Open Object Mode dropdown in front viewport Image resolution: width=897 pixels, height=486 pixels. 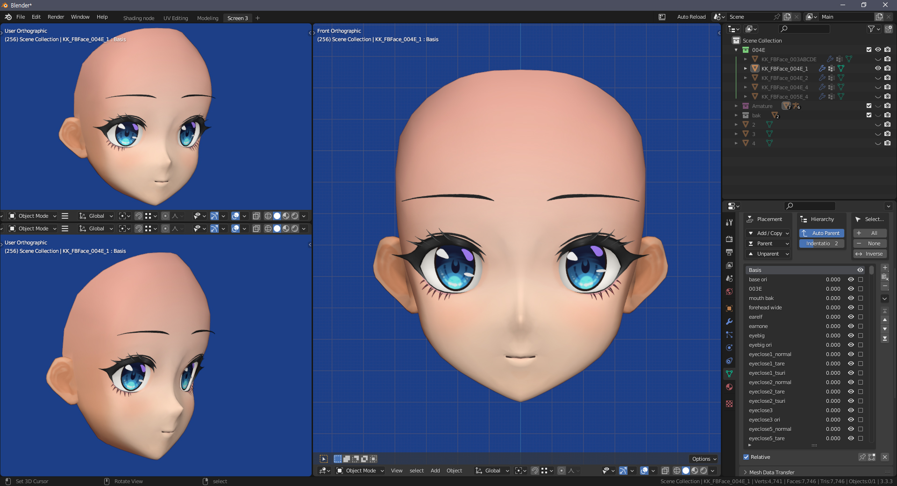coord(360,471)
